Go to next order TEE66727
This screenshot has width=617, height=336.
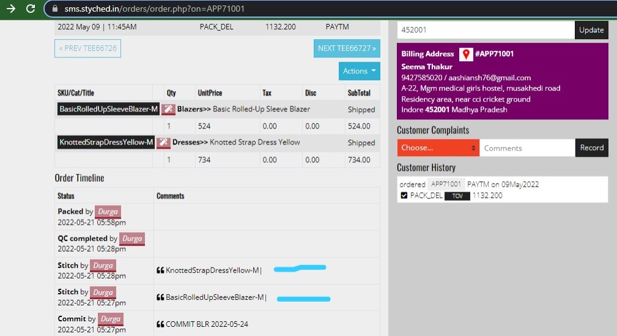pyautogui.click(x=347, y=48)
